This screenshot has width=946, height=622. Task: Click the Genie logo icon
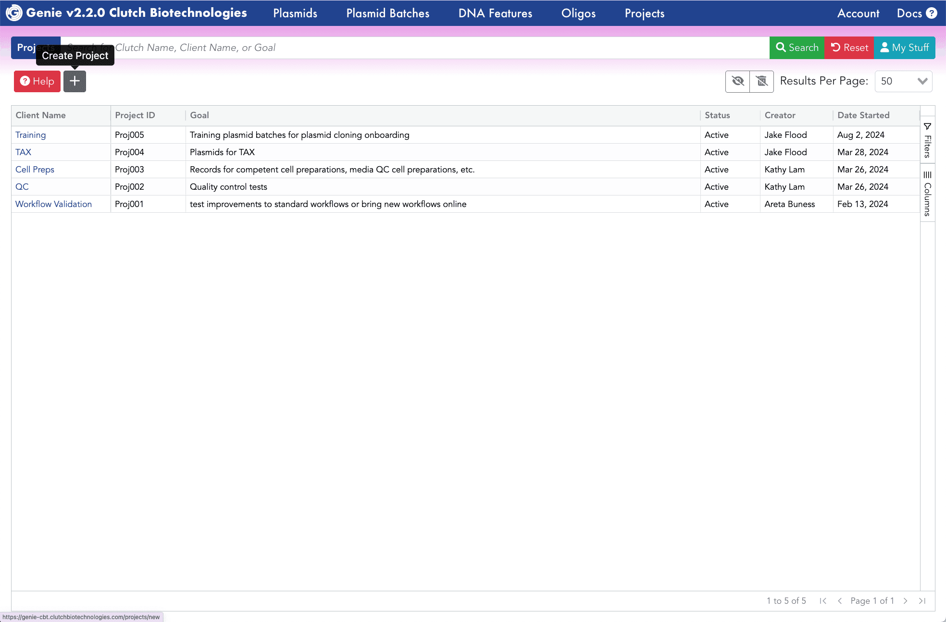(14, 13)
